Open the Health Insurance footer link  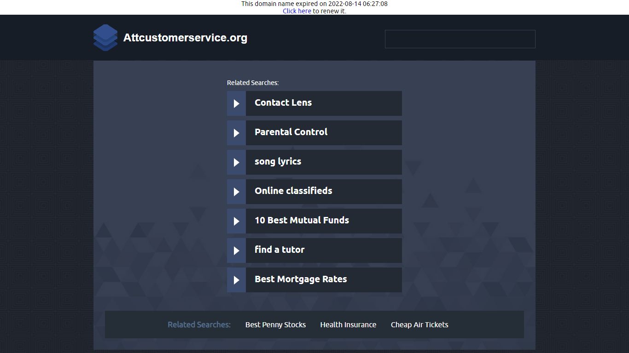click(x=348, y=325)
